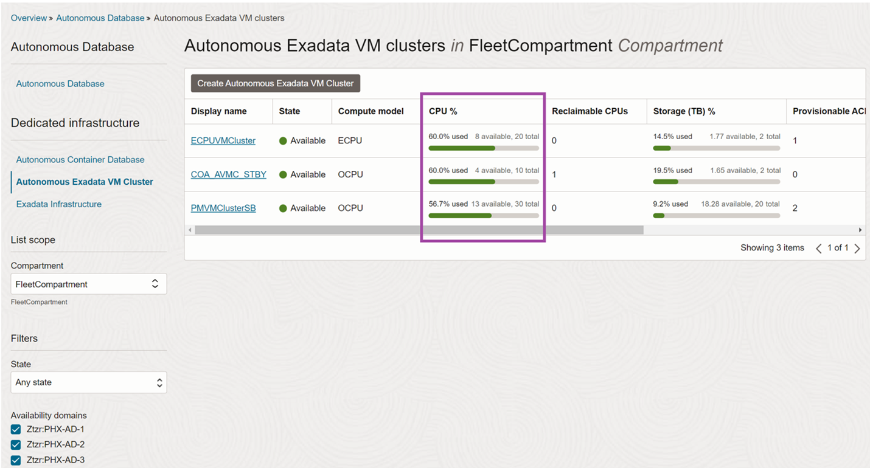The width and height of the screenshot is (870, 468).
Task: Click the breadcrumb separator after Overview
Action: coord(51,18)
